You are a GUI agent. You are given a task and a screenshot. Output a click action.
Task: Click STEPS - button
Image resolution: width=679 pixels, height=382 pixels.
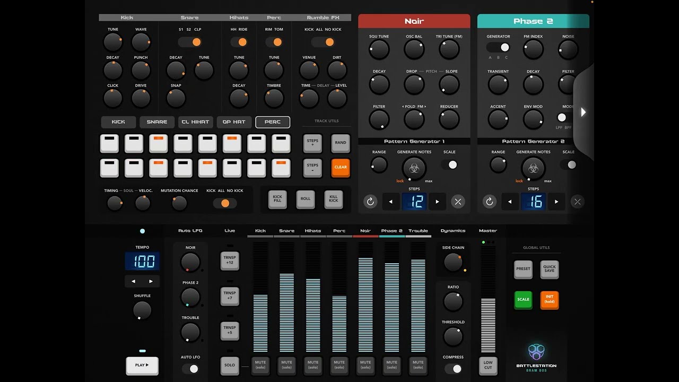[312, 167]
